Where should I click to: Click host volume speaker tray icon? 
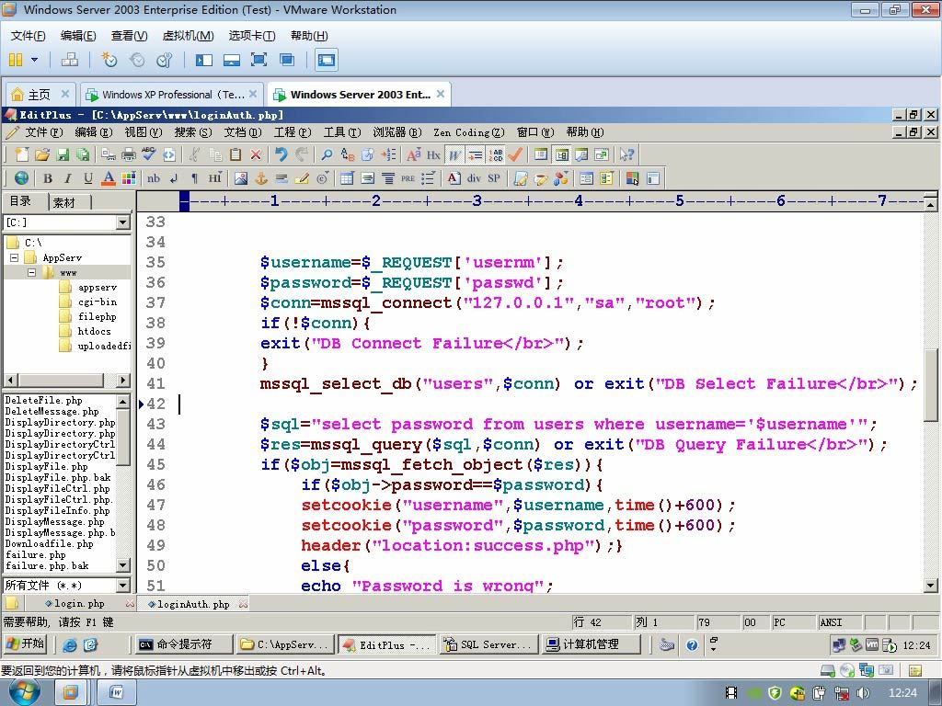[x=863, y=692]
